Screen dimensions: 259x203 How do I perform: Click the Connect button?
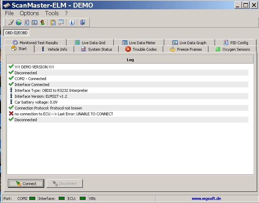26,184
